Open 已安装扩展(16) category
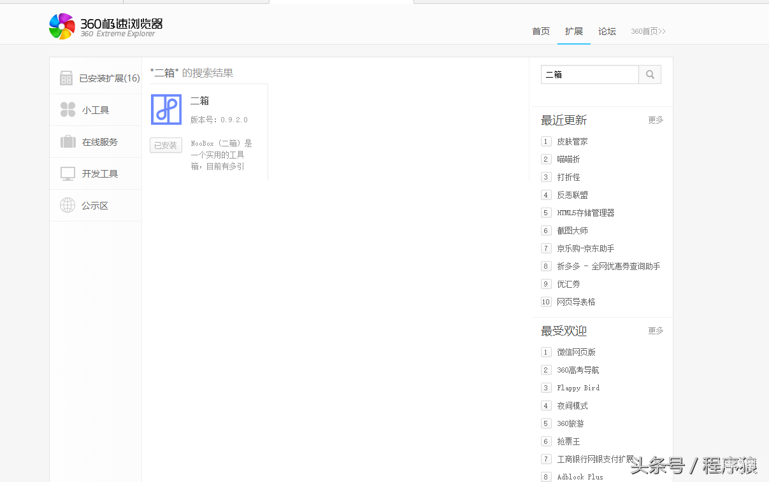 pyautogui.click(x=110, y=78)
